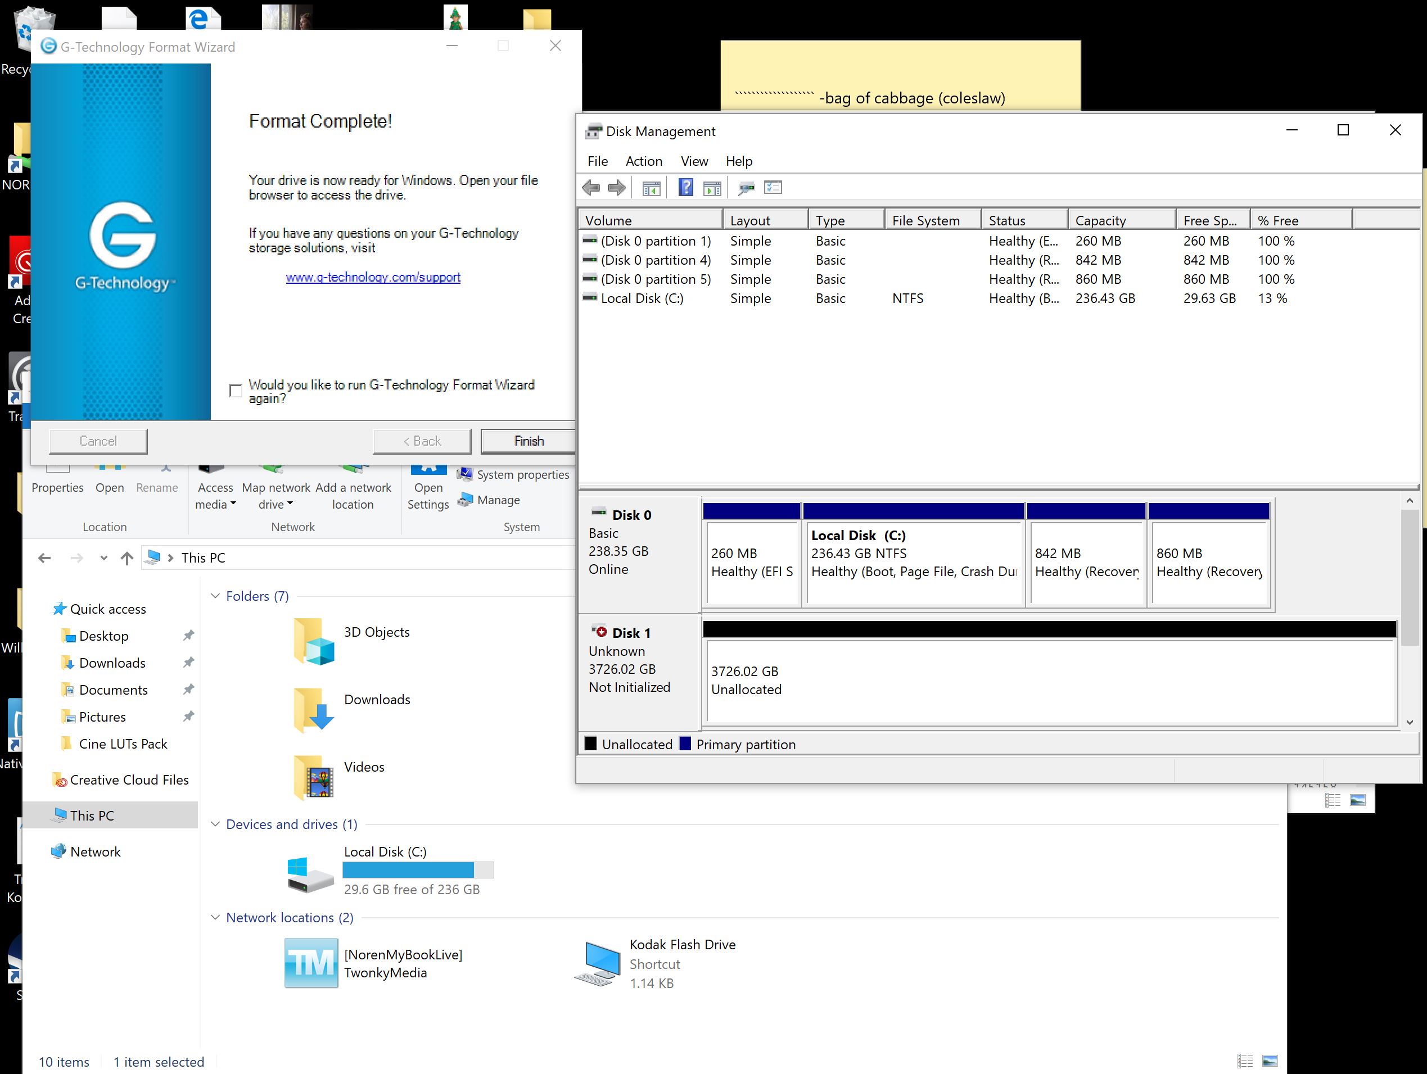Click the Settings checklist toolbar icon
This screenshot has width=1427, height=1074.
coord(772,188)
